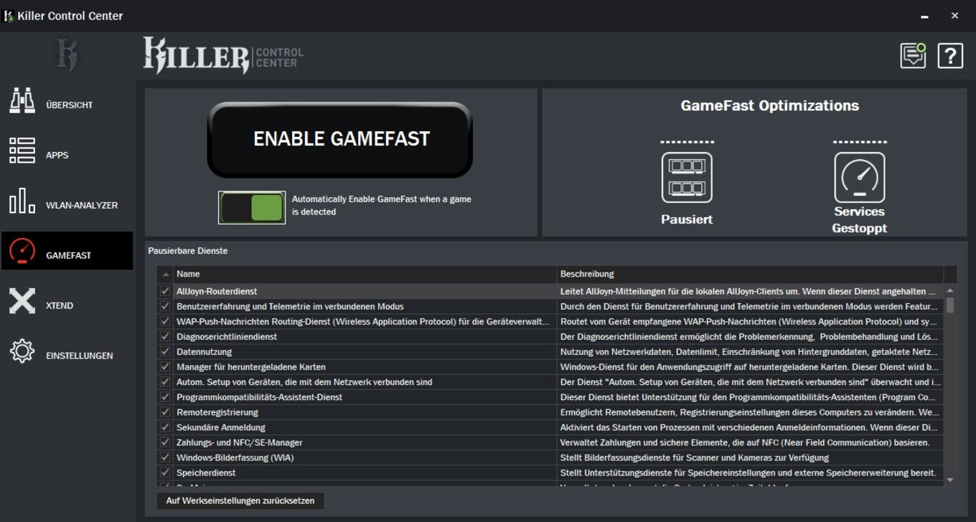The width and height of the screenshot is (976, 522).
Task: Click the memory Pausiert optimization icon
Action: 687,177
